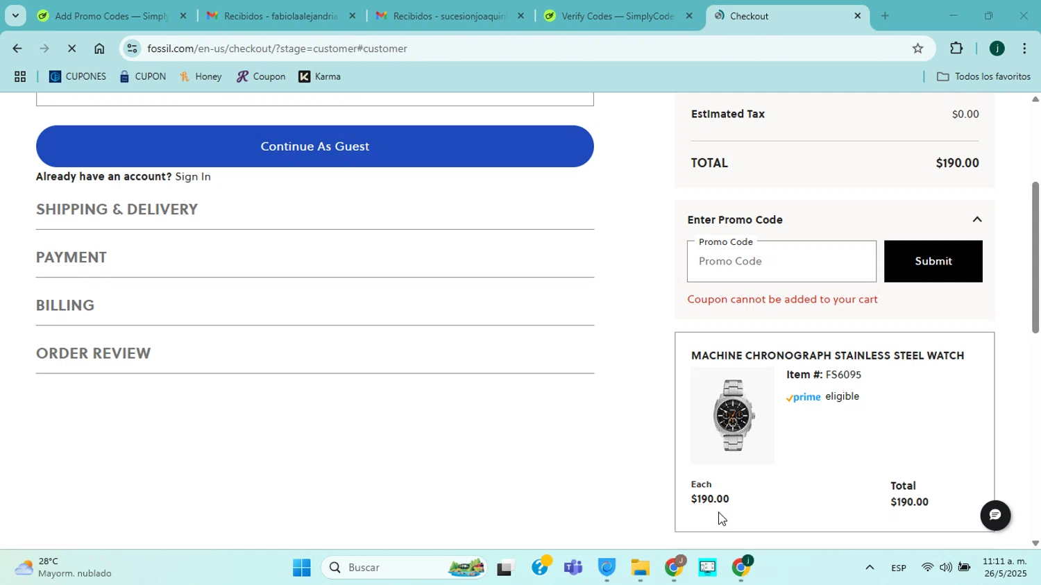Open the Get Help app on taskbar

[539, 568]
